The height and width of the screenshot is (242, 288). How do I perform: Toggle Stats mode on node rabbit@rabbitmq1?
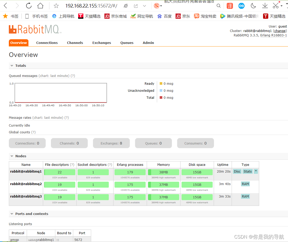click(x=247, y=171)
